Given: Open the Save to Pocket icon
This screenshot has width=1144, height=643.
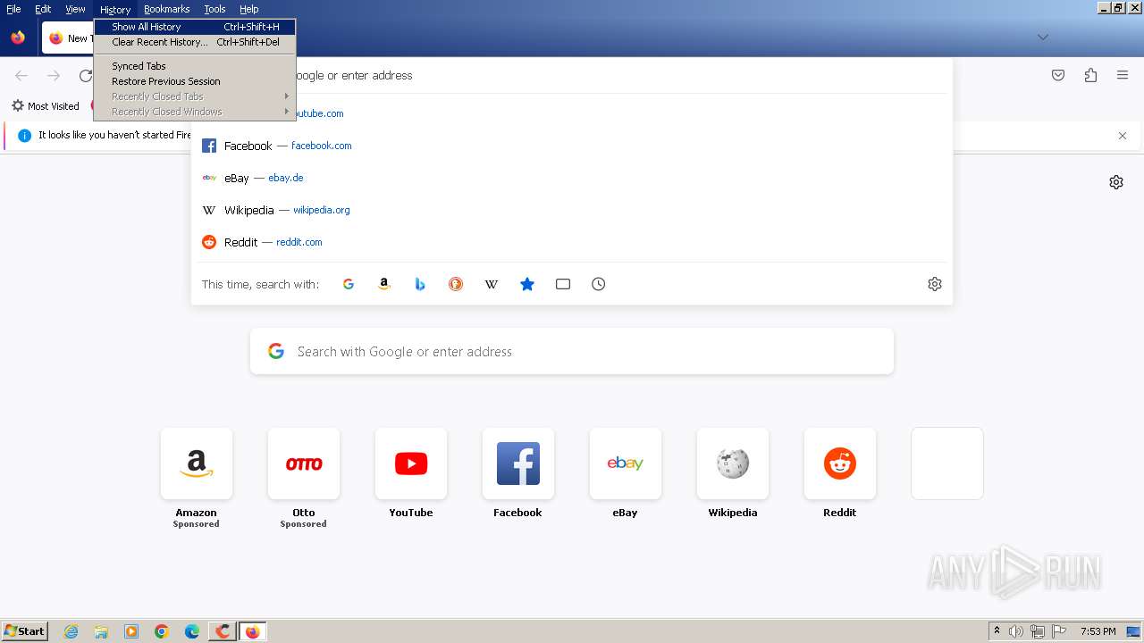Looking at the screenshot, I should pos(1058,76).
